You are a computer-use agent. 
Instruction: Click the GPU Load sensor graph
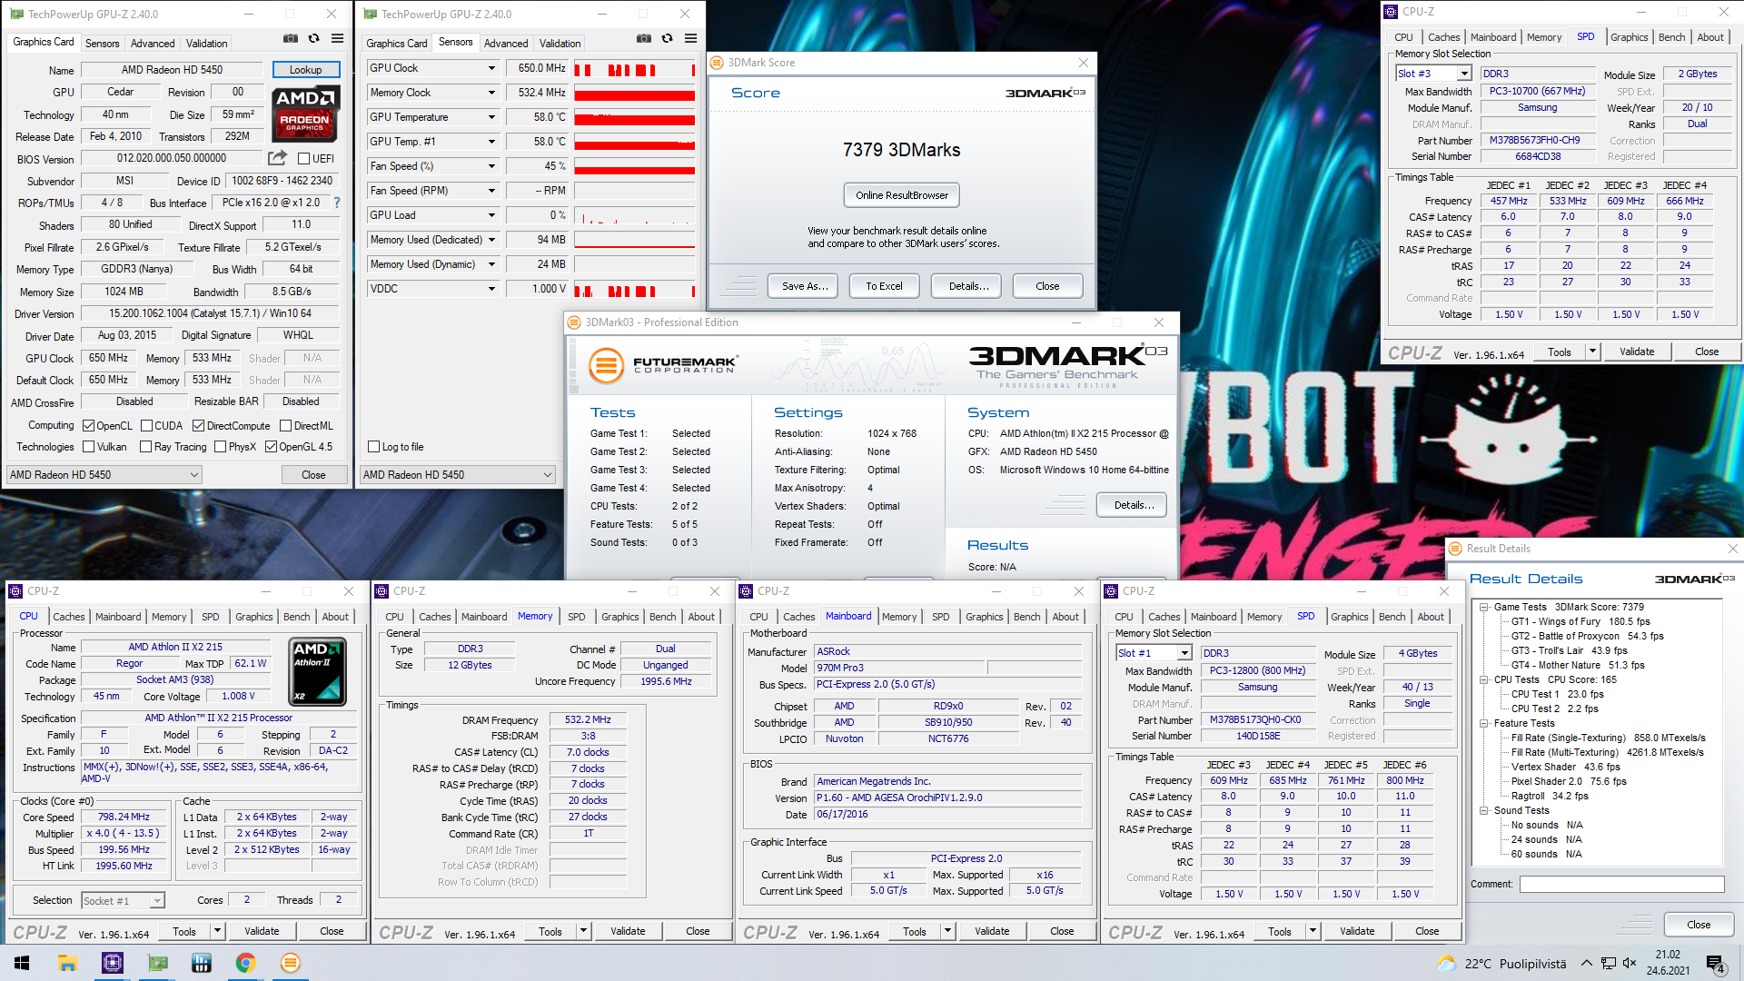click(634, 215)
